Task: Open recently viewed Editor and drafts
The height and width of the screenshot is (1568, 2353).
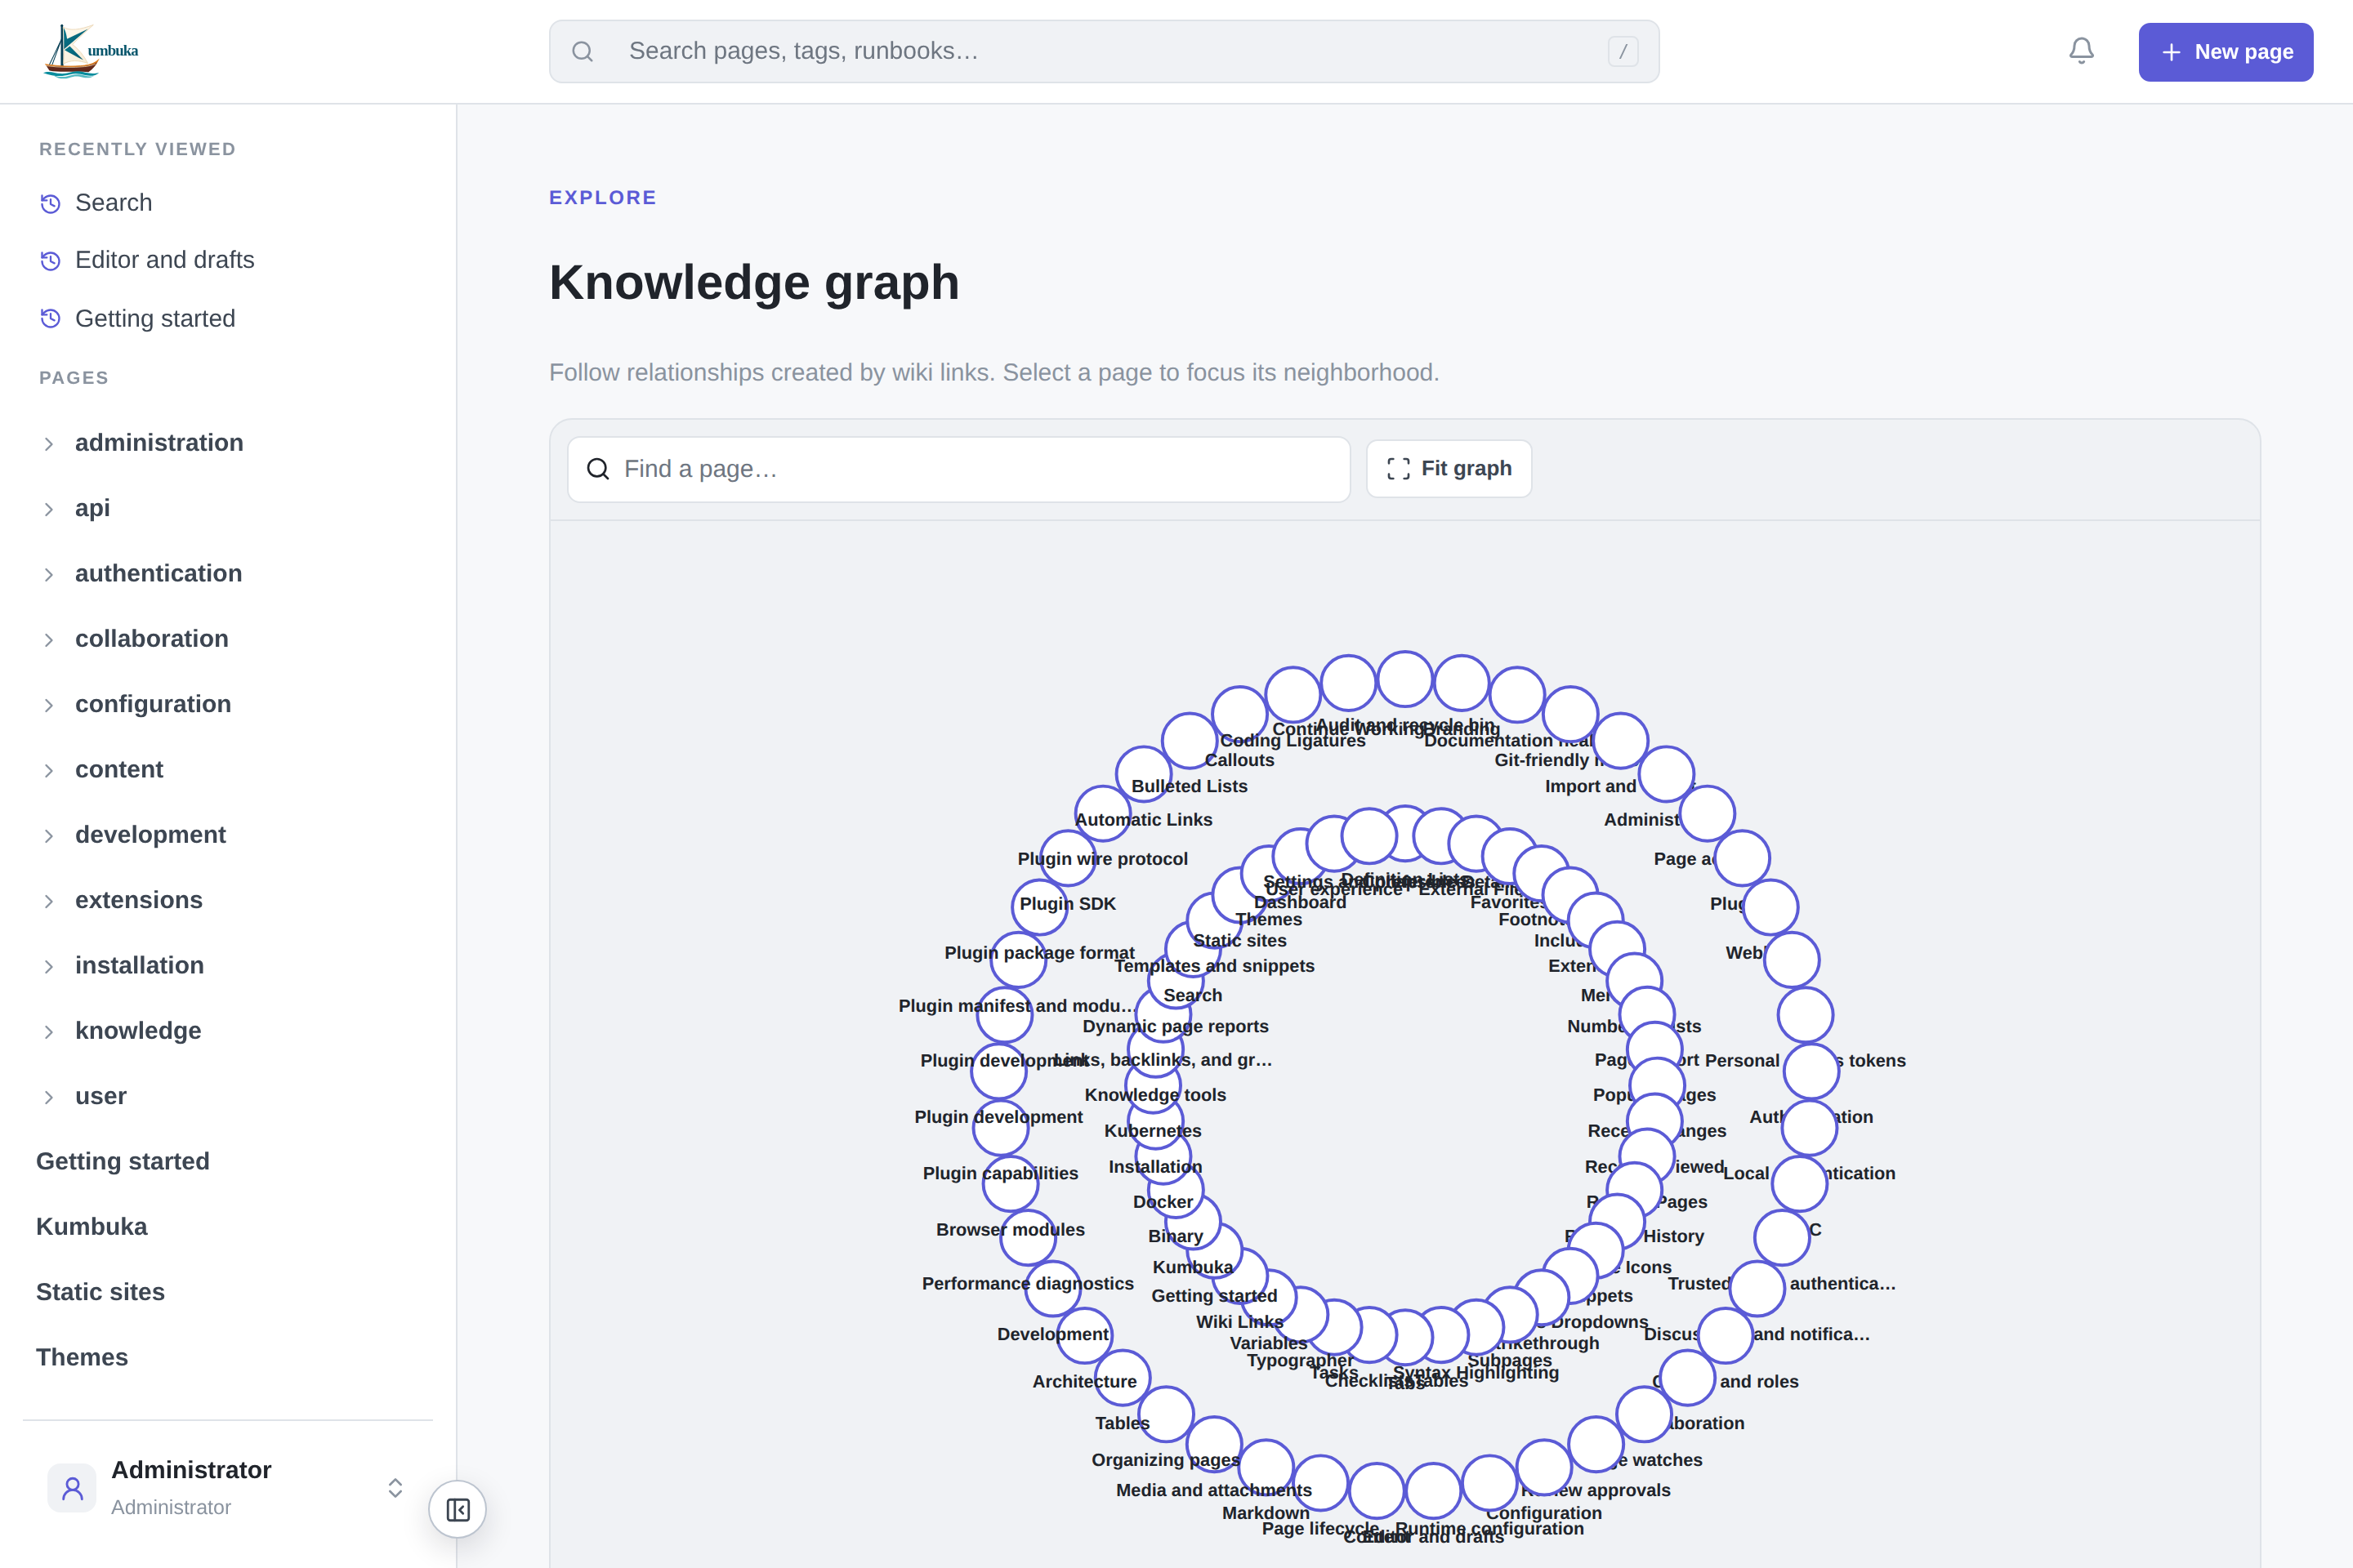Action: pyautogui.click(x=165, y=260)
